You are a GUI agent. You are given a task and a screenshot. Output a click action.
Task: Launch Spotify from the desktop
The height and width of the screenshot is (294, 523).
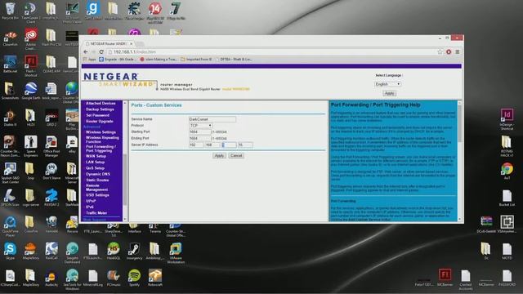click(134, 278)
